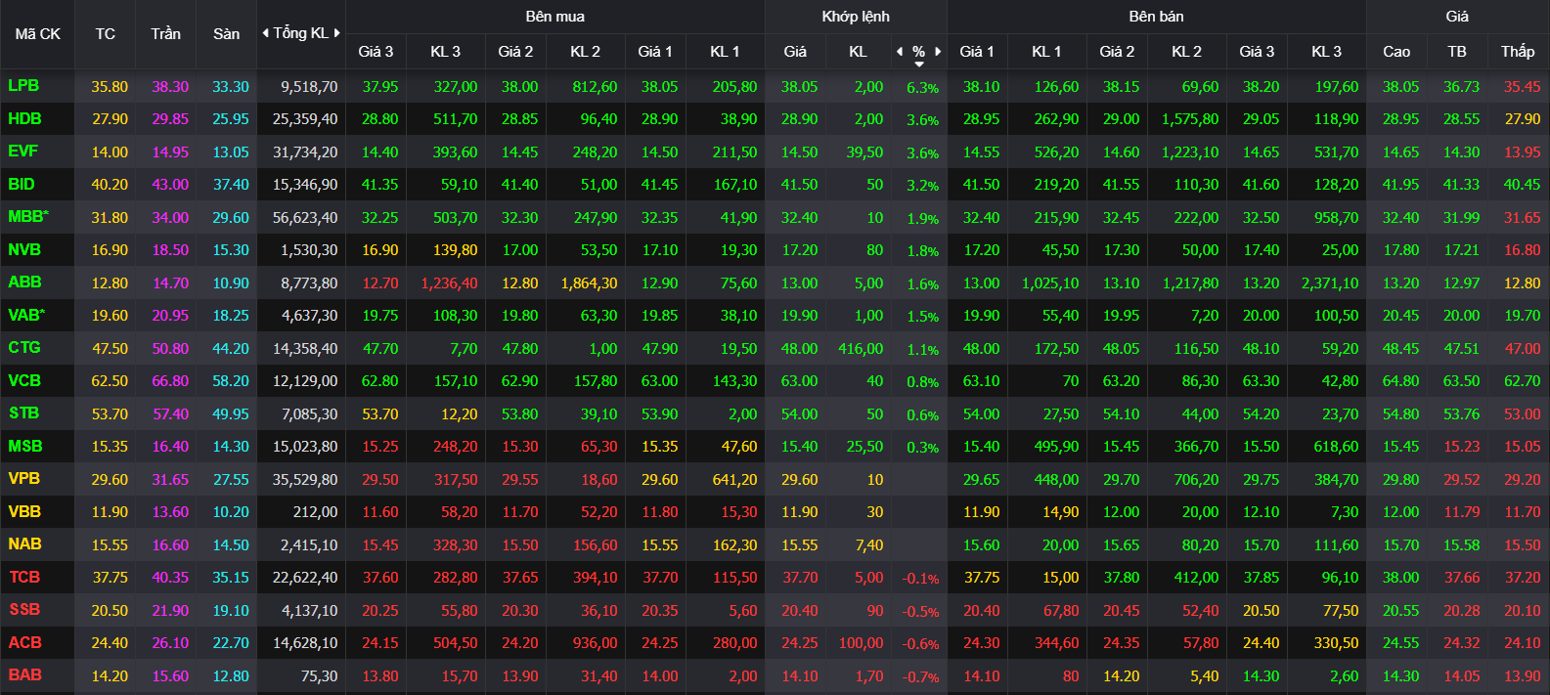Open the ABB stock symbol
This screenshot has width=1550, height=695.
point(24,282)
